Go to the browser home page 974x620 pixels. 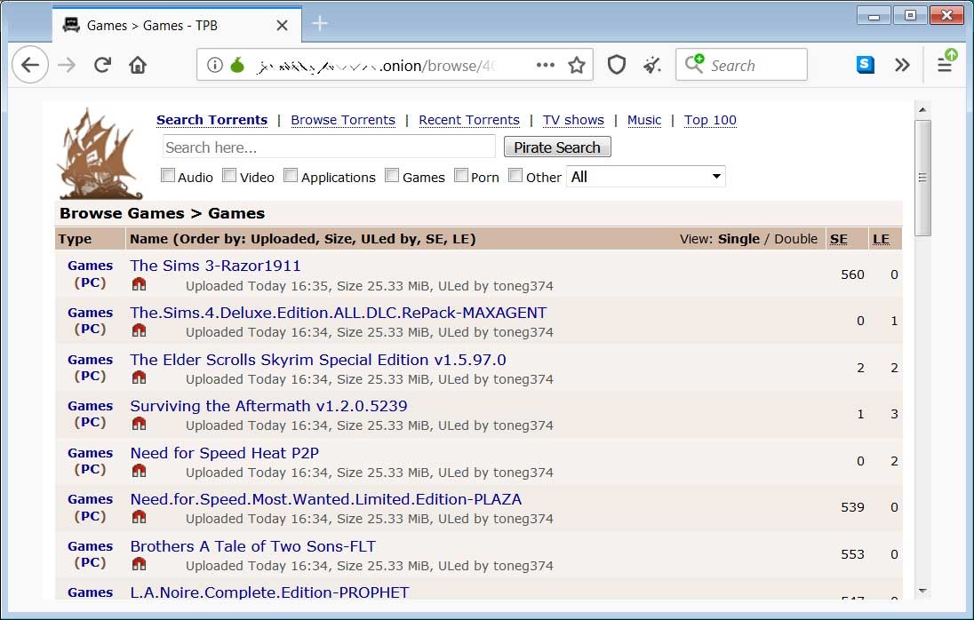coord(138,65)
